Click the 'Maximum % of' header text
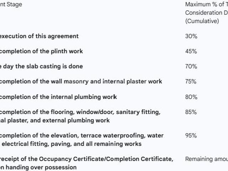The width and height of the screenshot is (228, 171). click(x=206, y=5)
